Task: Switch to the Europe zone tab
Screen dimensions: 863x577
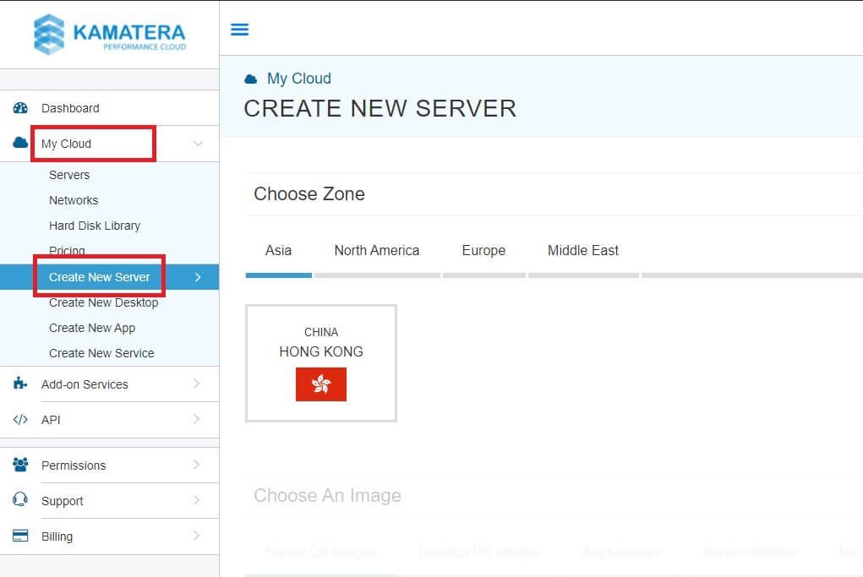Action: pyautogui.click(x=483, y=251)
